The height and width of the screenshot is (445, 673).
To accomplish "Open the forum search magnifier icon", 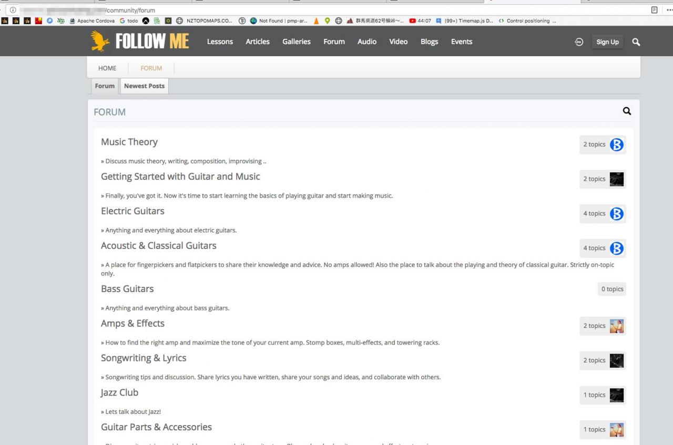I will [627, 111].
